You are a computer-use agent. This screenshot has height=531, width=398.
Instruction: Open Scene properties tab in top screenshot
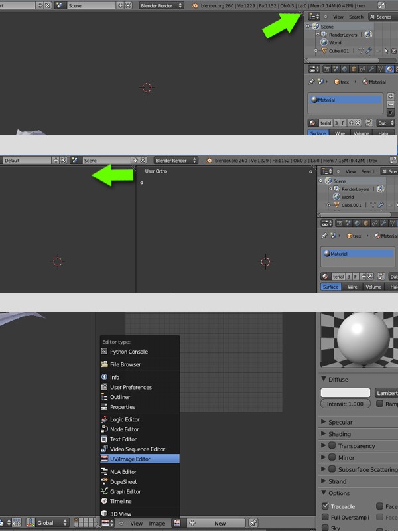tap(336, 69)
